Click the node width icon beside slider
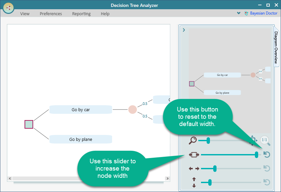Viewport: 281px width, 192px height. coord(194,154)
